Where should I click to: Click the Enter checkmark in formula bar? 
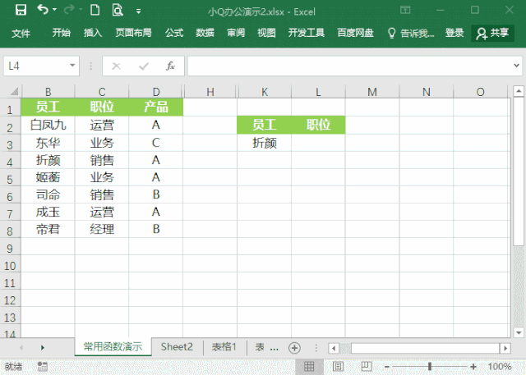tap(144, 66)
